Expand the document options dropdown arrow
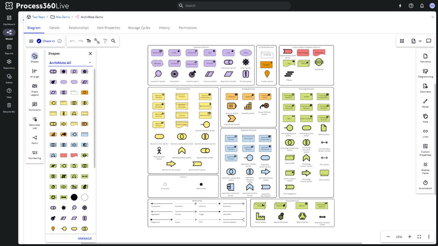This screenshot has height=246, width=438. [x=420, y=41]
